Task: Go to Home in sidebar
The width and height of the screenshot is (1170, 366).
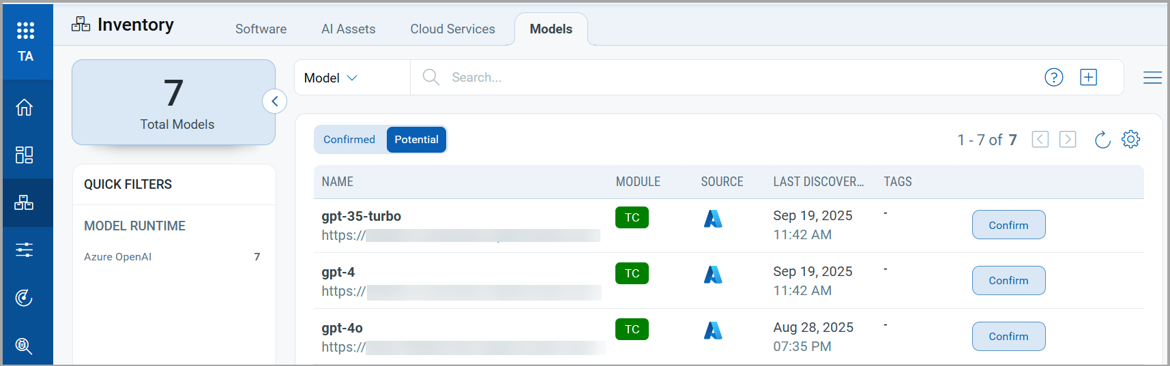Action: pyautogui.click(x=25, y=108)
